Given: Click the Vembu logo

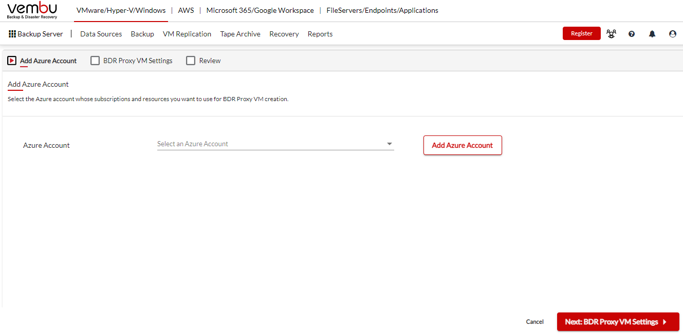Looking at the screenshot, I should click(32, 10).
